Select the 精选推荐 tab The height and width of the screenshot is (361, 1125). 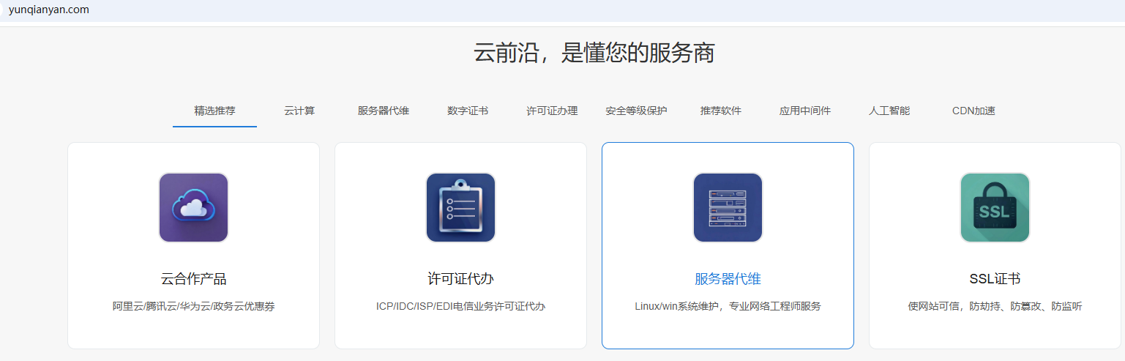(214, 111)
